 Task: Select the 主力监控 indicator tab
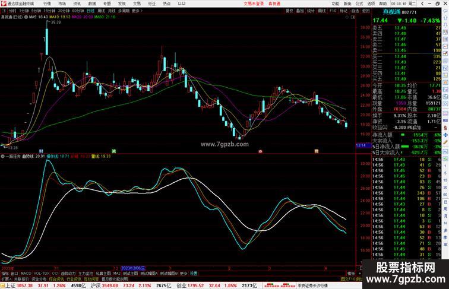click(x=86, y=273)
